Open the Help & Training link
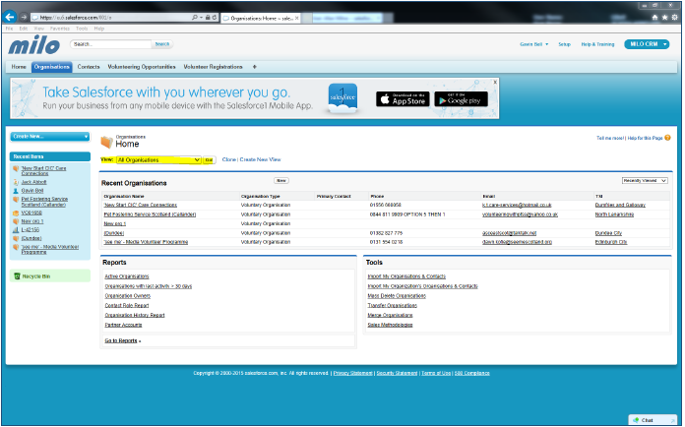The image size is (685, 427). 597,44
